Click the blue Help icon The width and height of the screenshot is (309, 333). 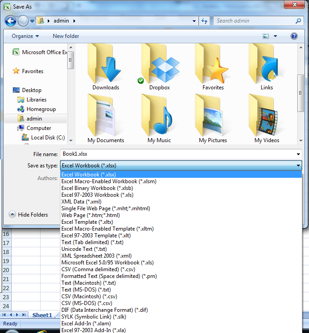click(x=294, y=36)
